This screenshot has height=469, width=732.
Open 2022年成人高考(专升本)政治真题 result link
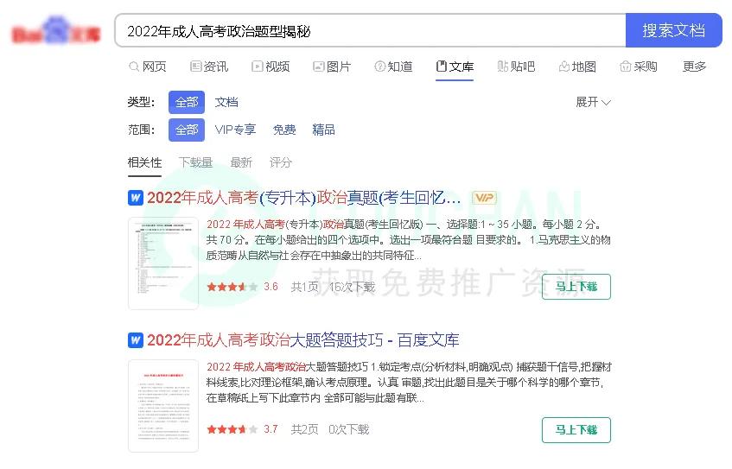pyautogui.click(x=304, y=198)
